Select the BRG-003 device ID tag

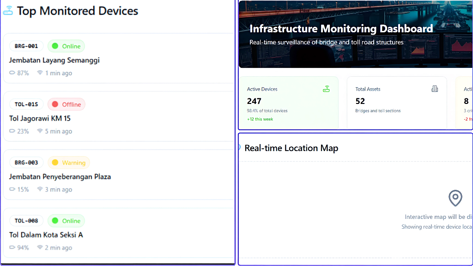(x=26, y=163)
